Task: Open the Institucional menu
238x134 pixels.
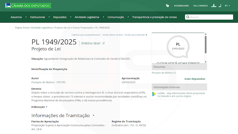Action: click(x=37, y=17)
